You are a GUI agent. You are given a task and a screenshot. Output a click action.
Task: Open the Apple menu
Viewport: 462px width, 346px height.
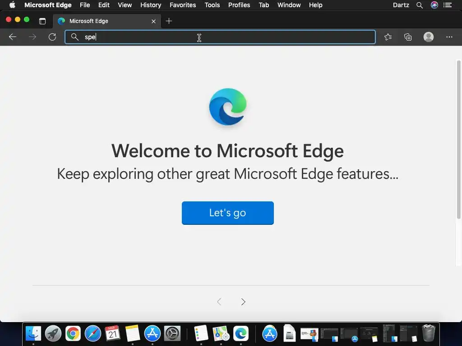tap(12, 5)
